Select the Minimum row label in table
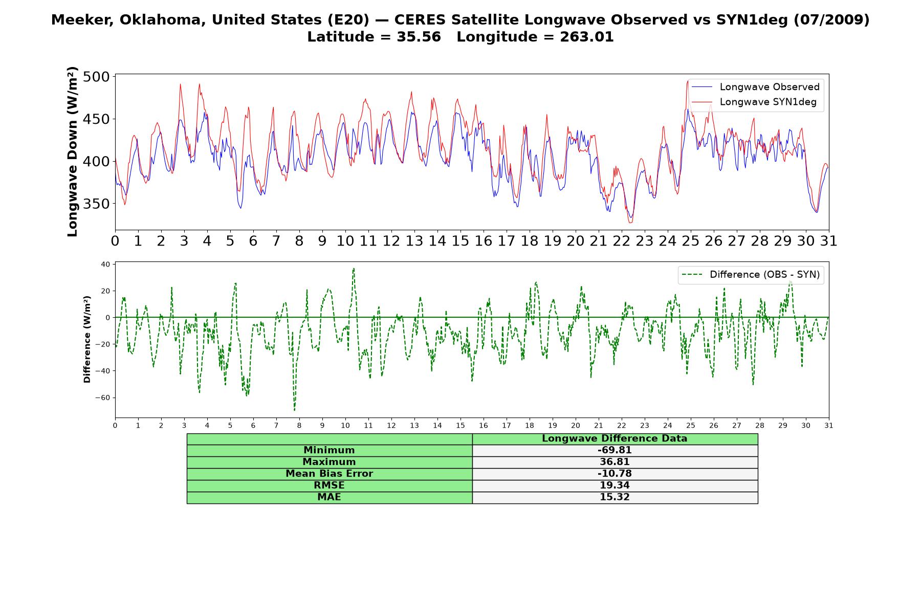 pos(329,450)
